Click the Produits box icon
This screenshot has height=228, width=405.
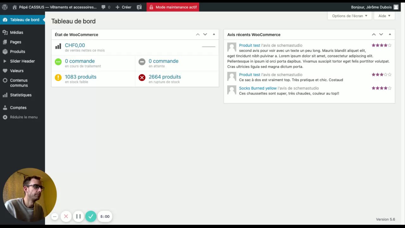point(5,51)
